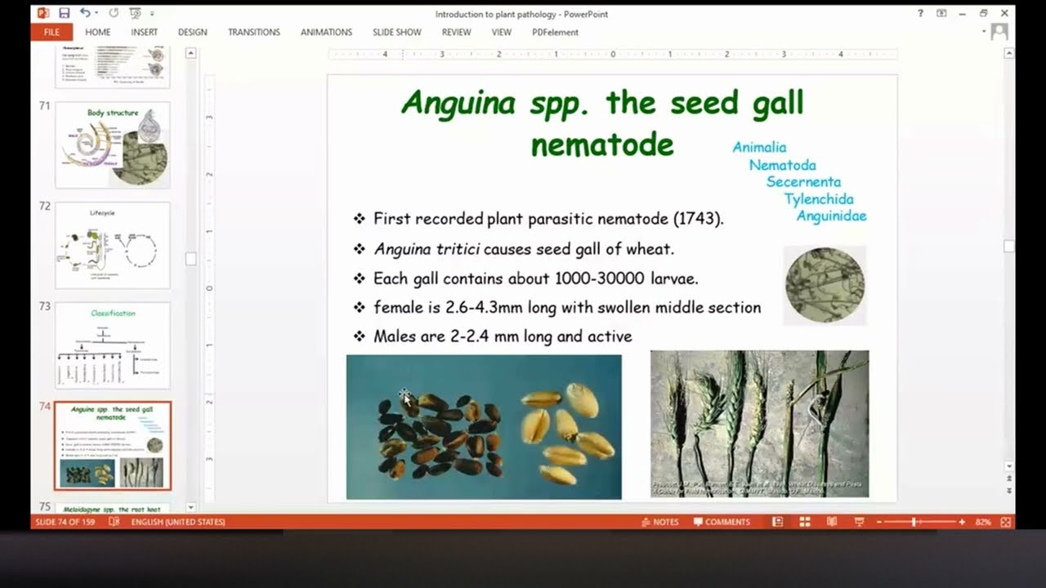The height and width of the screenshot is (588, 1046).
Task: Open the PDFelement ribbon tab
Action: point(555,32)
